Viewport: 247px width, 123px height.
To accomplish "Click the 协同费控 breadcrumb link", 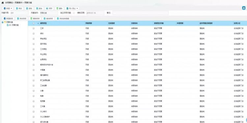I will 9,3.
